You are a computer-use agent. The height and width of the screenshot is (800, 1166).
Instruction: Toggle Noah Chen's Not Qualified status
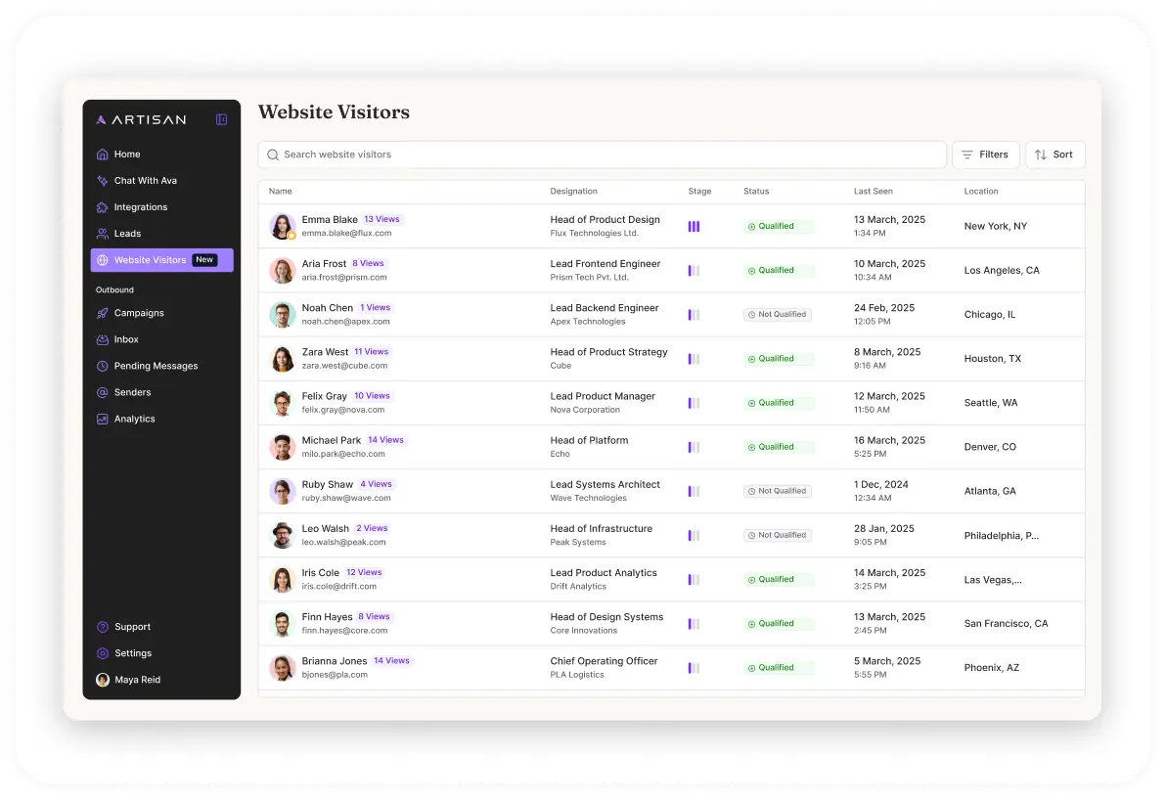coord(778,315)
